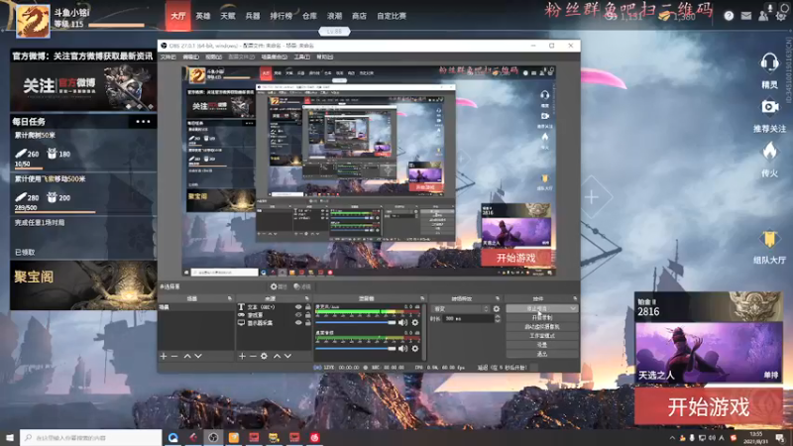Viewport: 793px width, 446px height.
Task: Open the scene transition properties gear
Action: click(x=497, y=308)
